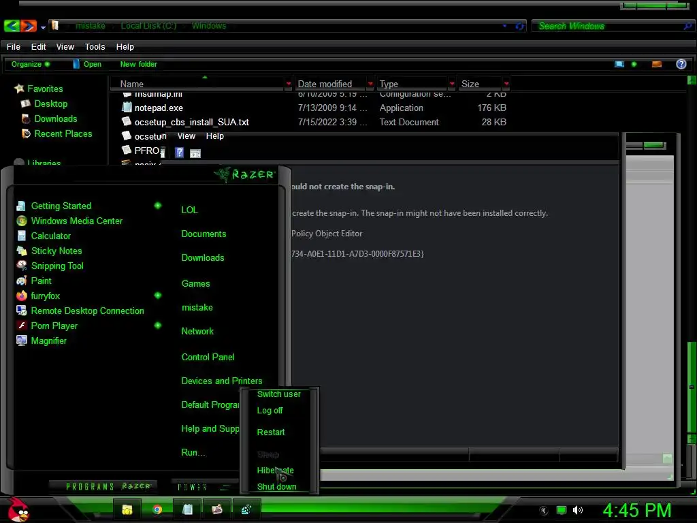Open Devices and Printers

[222, 381]
